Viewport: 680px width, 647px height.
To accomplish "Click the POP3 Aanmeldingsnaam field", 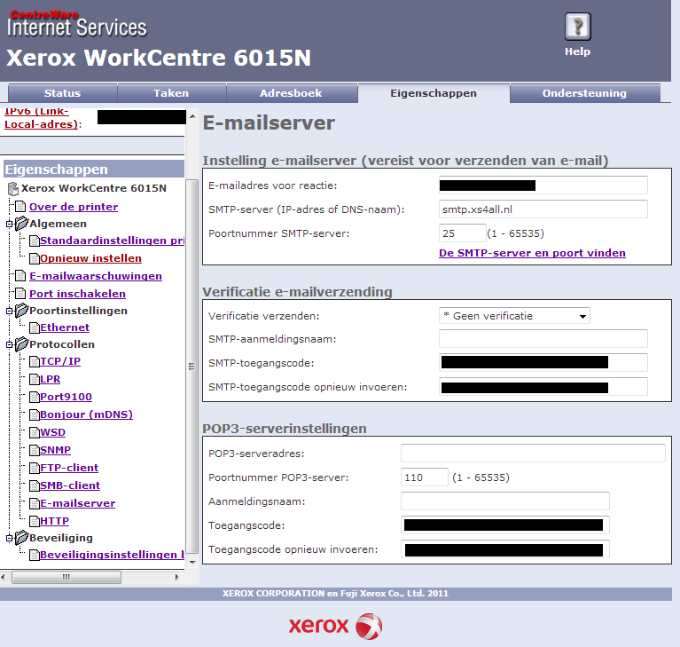I will point(505,501).
